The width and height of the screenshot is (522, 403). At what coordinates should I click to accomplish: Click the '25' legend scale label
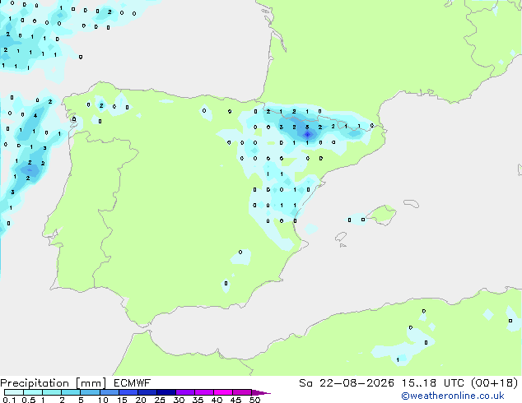tap(160, 400)
